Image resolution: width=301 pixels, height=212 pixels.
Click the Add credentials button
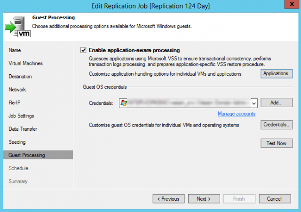(277, 102)
